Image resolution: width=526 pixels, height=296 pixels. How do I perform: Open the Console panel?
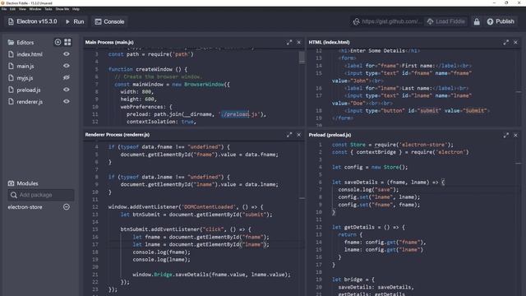click(109, 21)
